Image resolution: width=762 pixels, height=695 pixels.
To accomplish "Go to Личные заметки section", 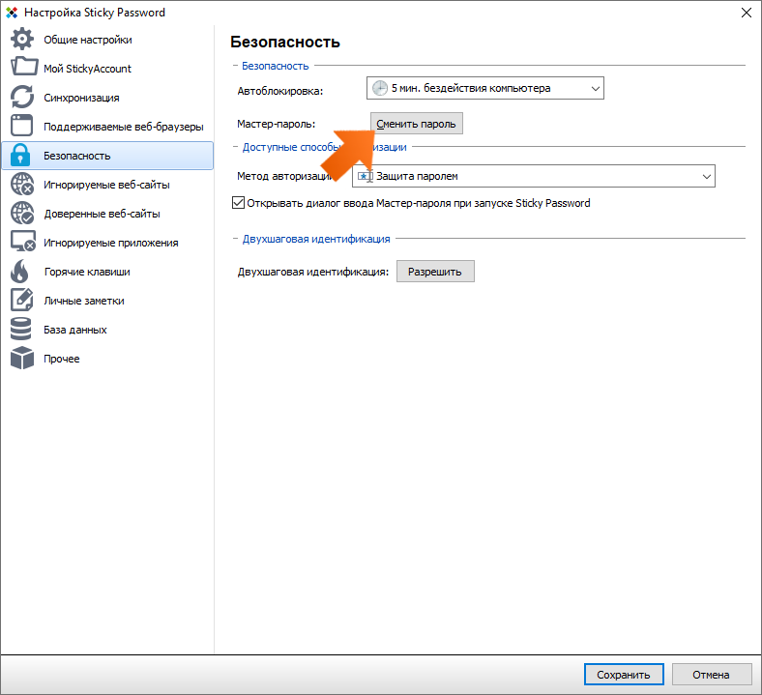I will (x=84, y=302).
